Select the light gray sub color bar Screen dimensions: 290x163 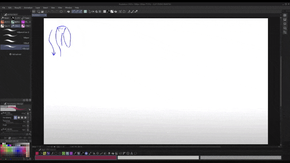point(158,158)
